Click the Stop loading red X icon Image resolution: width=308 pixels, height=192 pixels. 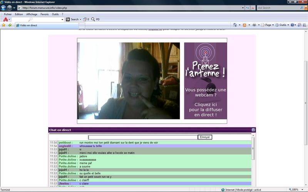[253, 8]
